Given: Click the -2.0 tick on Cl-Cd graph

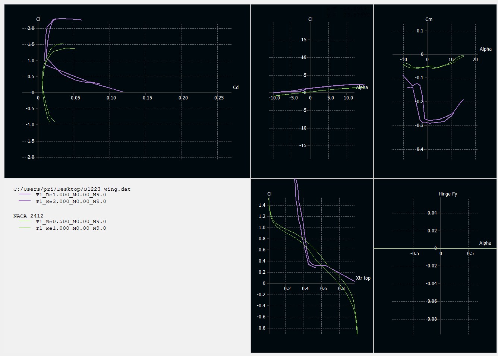Looking at the screenshot, I should point(30,157).
